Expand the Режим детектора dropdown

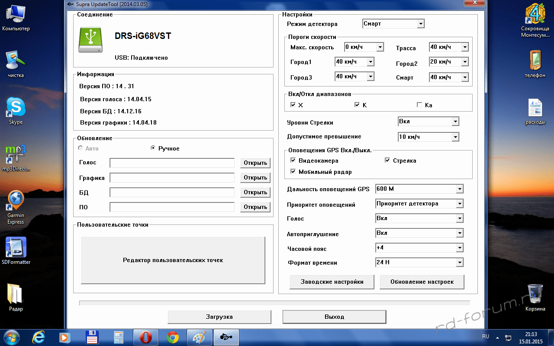tap(420, 24)
